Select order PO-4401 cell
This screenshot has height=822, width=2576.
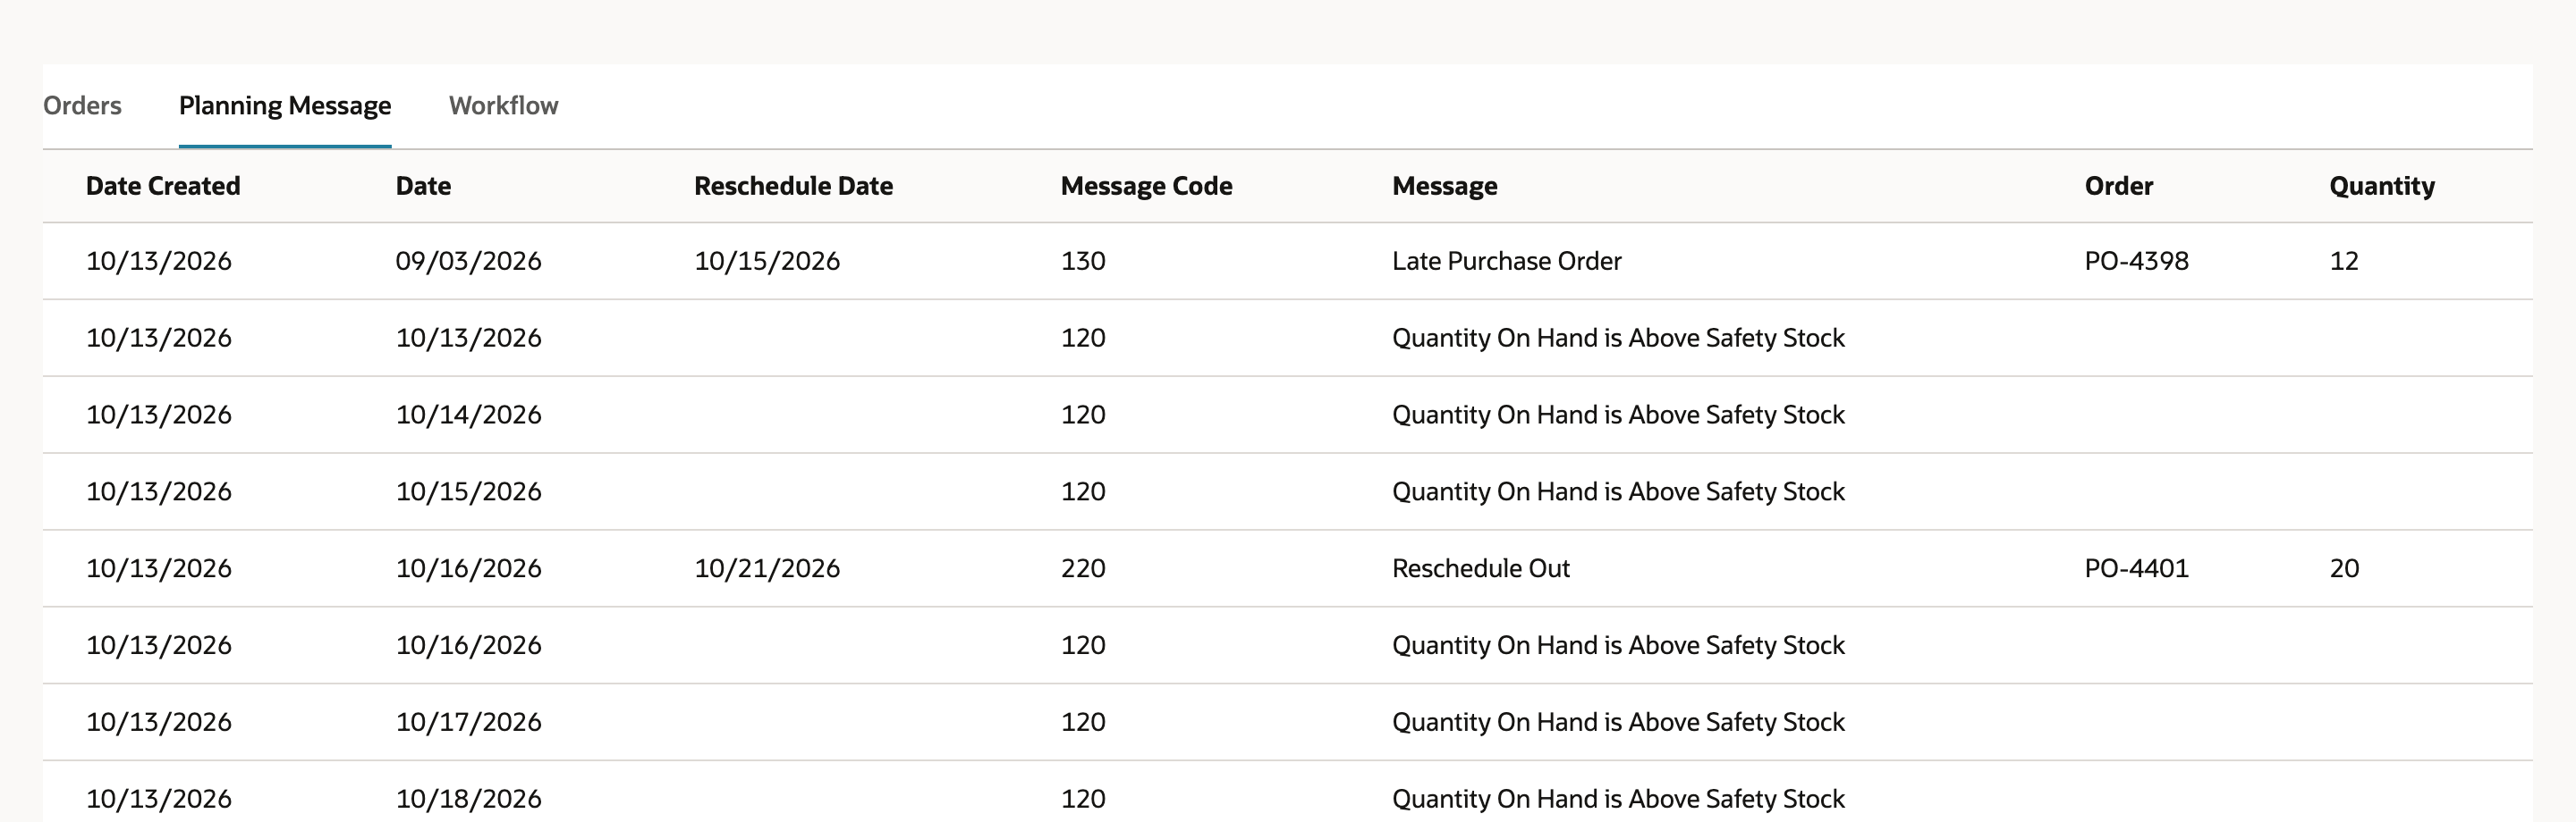pos(2136,568)
